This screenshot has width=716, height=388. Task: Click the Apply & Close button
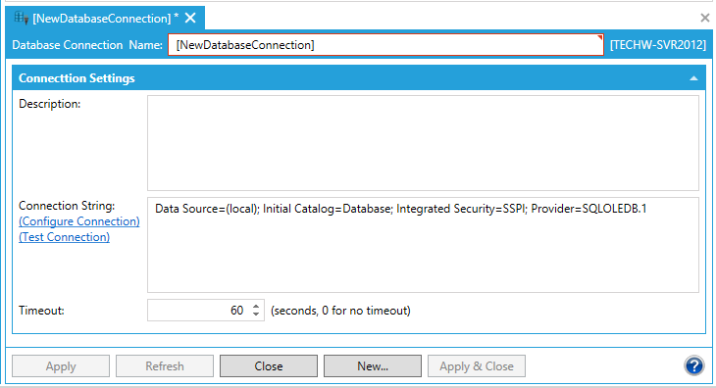click(x=477, y=366)
